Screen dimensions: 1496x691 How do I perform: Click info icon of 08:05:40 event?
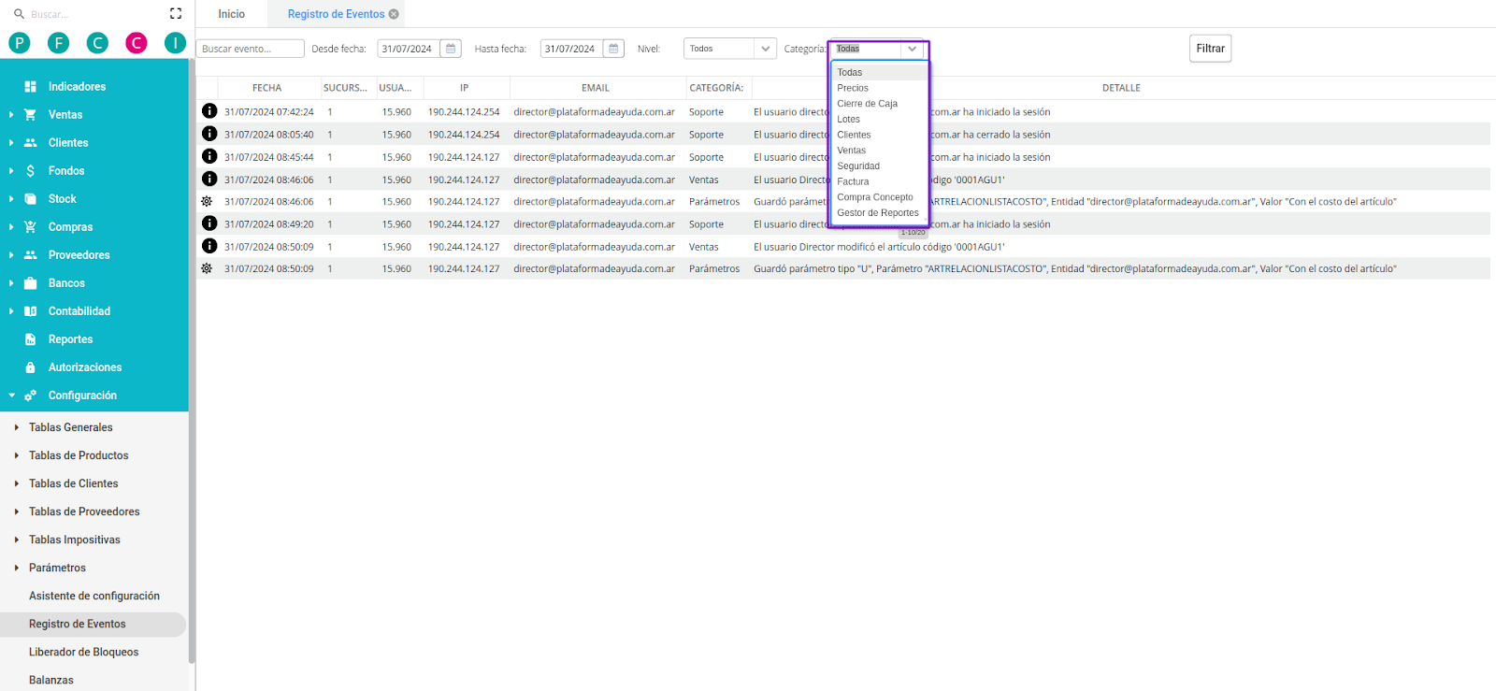coord(209,134)
